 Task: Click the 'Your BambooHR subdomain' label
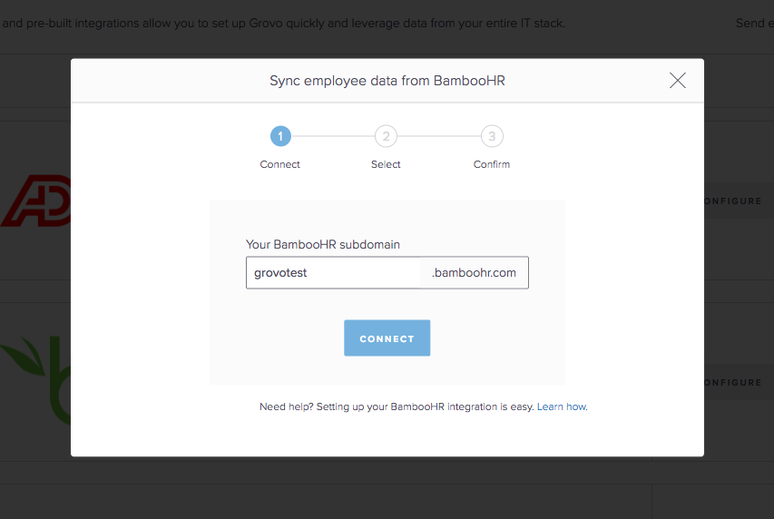[x=323, y=244]
